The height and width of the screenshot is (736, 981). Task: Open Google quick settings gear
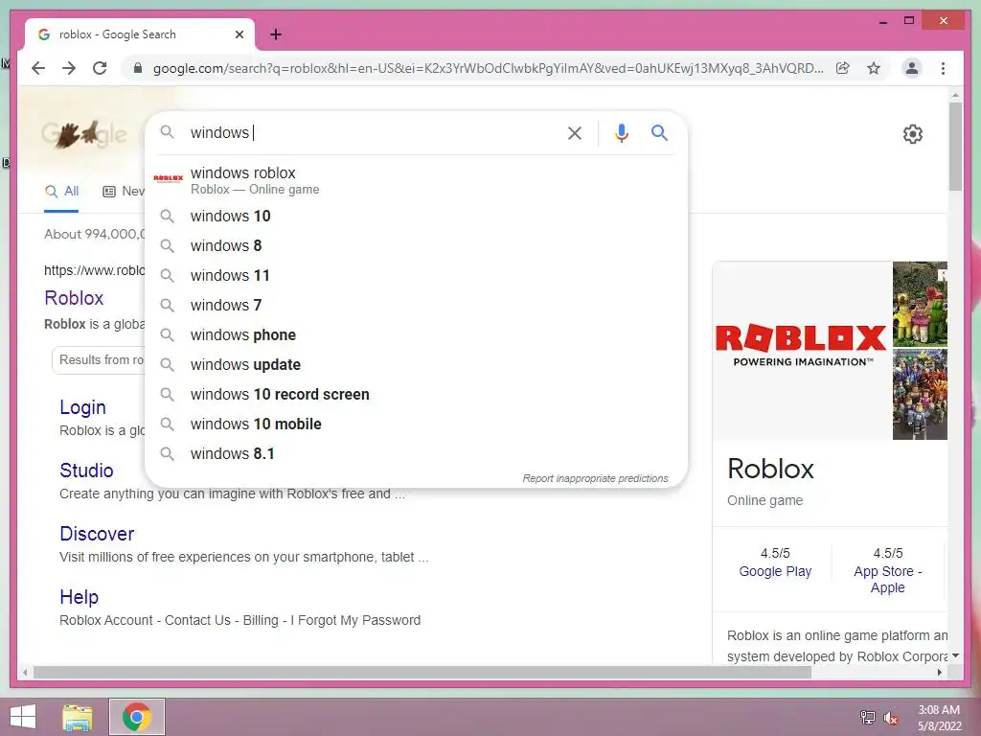tap(913, 134)
